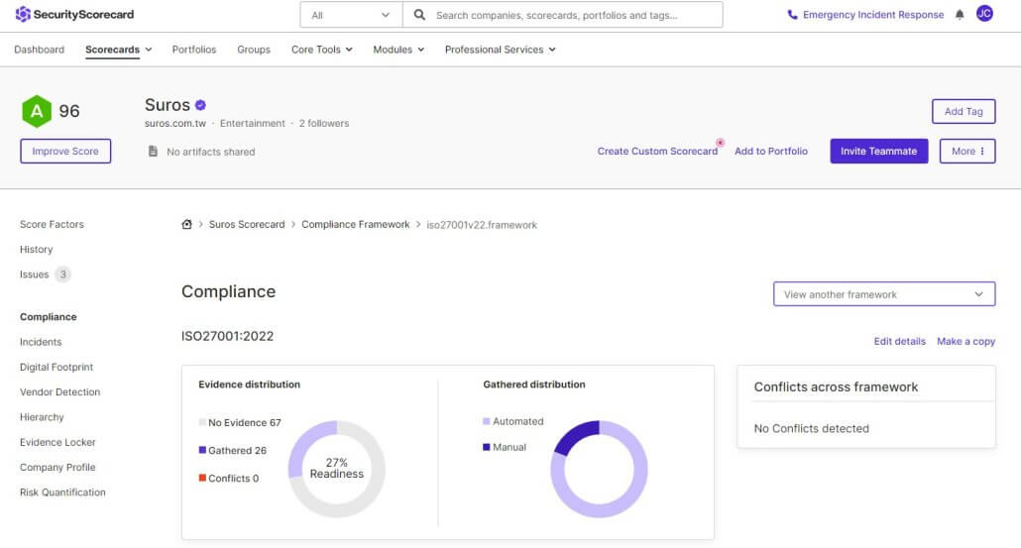Select Compliance in sidebar
This screenshot has width=1021, height=548.
(x=49, y=317)
